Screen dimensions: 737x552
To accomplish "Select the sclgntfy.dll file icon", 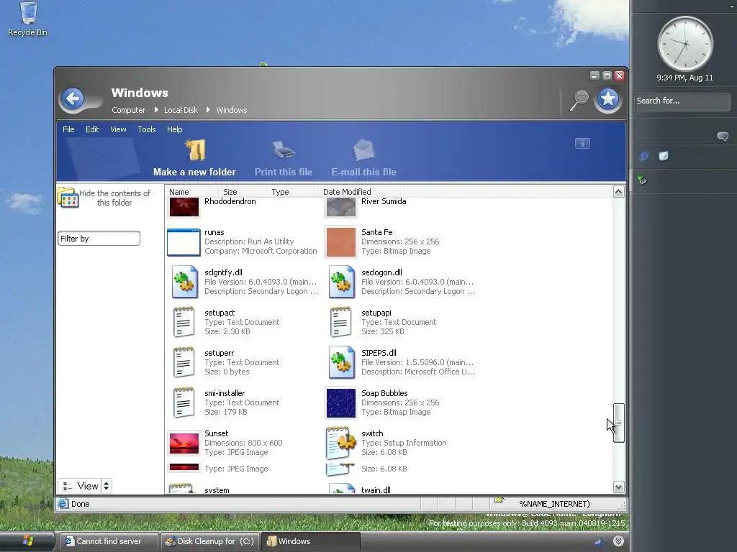I will pos(184,282).
